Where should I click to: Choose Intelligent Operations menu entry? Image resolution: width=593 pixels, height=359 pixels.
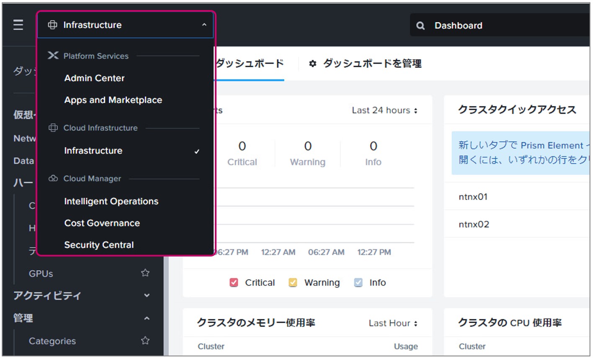[x=111, y=201]
